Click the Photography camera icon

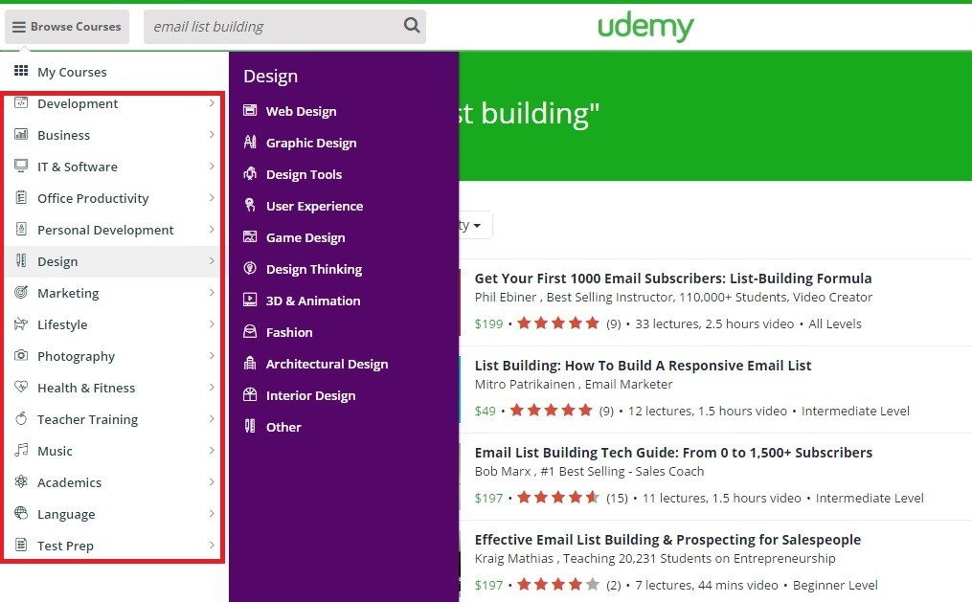click(21, 355)
